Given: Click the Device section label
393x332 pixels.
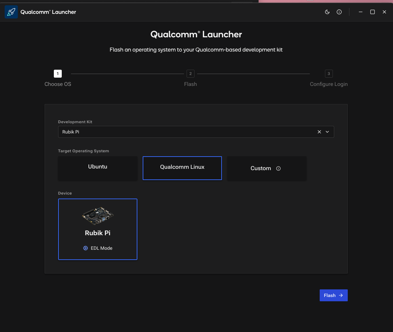Looking at the screenshot, I should 65,193.
